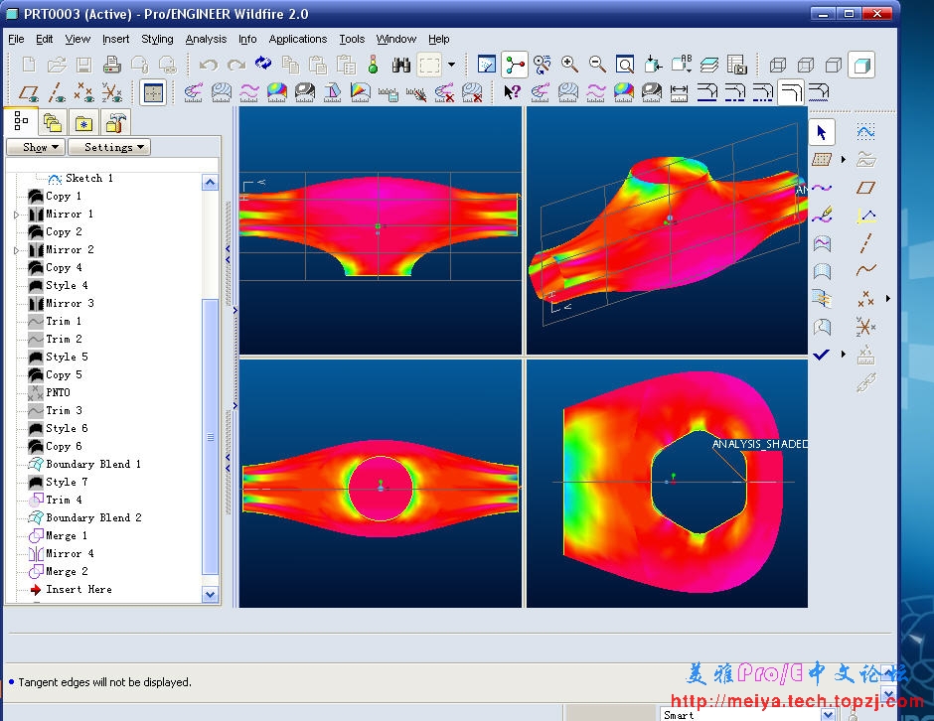
Task: Click the Orient mode icon
Action: click(543, 65)
